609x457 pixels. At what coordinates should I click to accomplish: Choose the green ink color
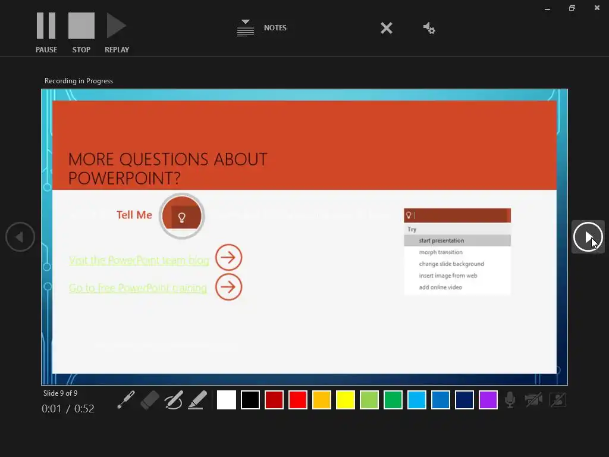(393, 400)
